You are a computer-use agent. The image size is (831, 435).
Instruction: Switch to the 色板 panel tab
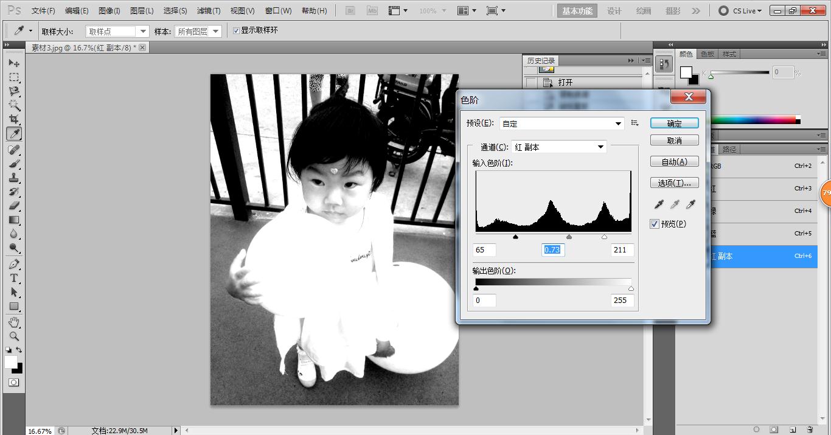coord(707,54)
